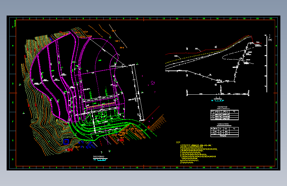The image size is (287, 186).
Task: Click the lower table with merged bottom row
Action: [224, 132]
